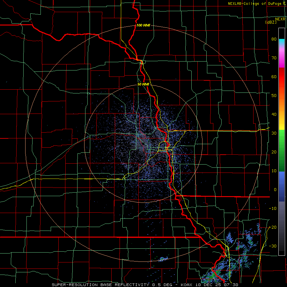Screen dimensions: 287x287
Task: Click the 70 value on the dBZ scale
Action: [274, 58]
